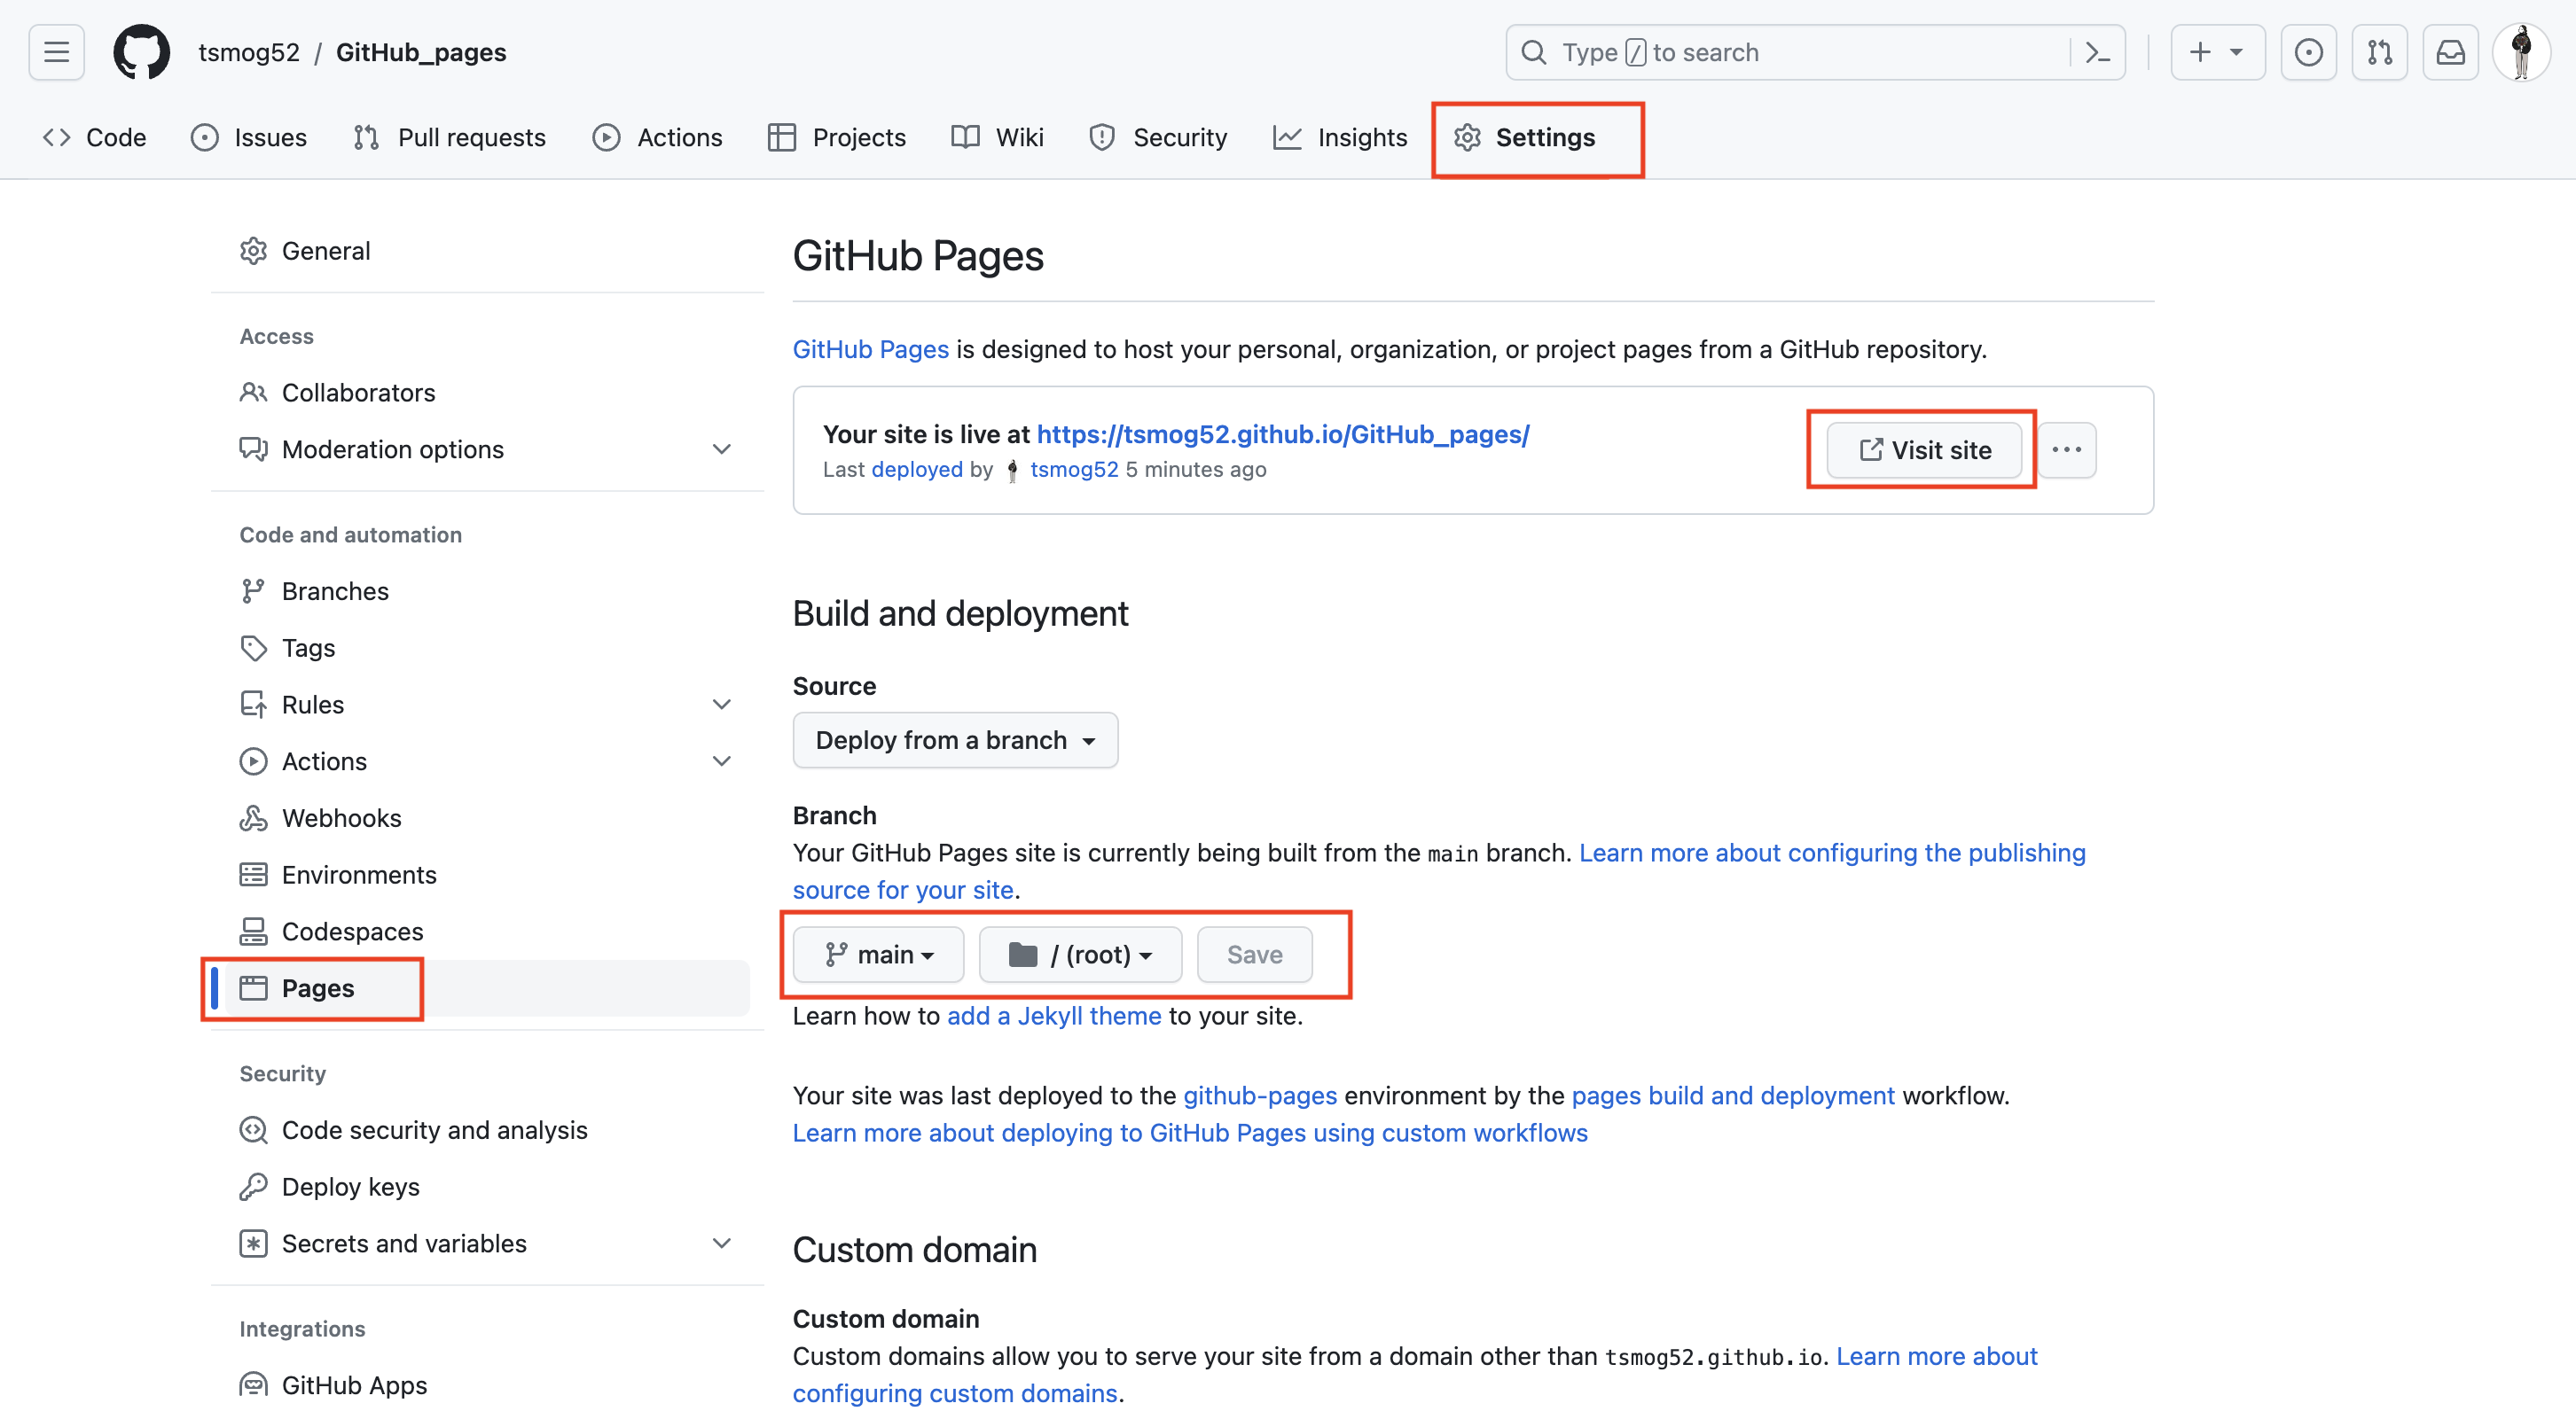Open your GitHub notifications inbox
The height and width of the screenshot is (1419, 2576).
[2451, 52]
